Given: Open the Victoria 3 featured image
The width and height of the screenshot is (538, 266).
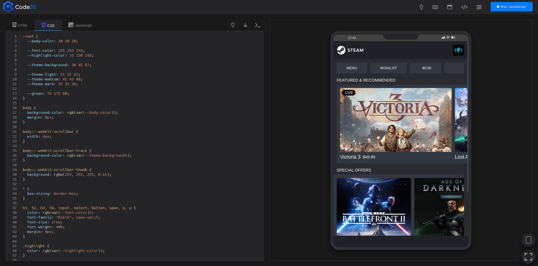Looking at the screenshot, I should point(396,120).
